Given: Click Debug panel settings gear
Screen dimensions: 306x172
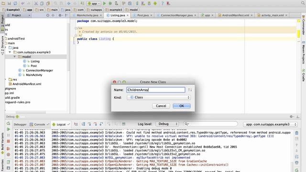Looking at the screenshot, I should (x=291, y=117).
